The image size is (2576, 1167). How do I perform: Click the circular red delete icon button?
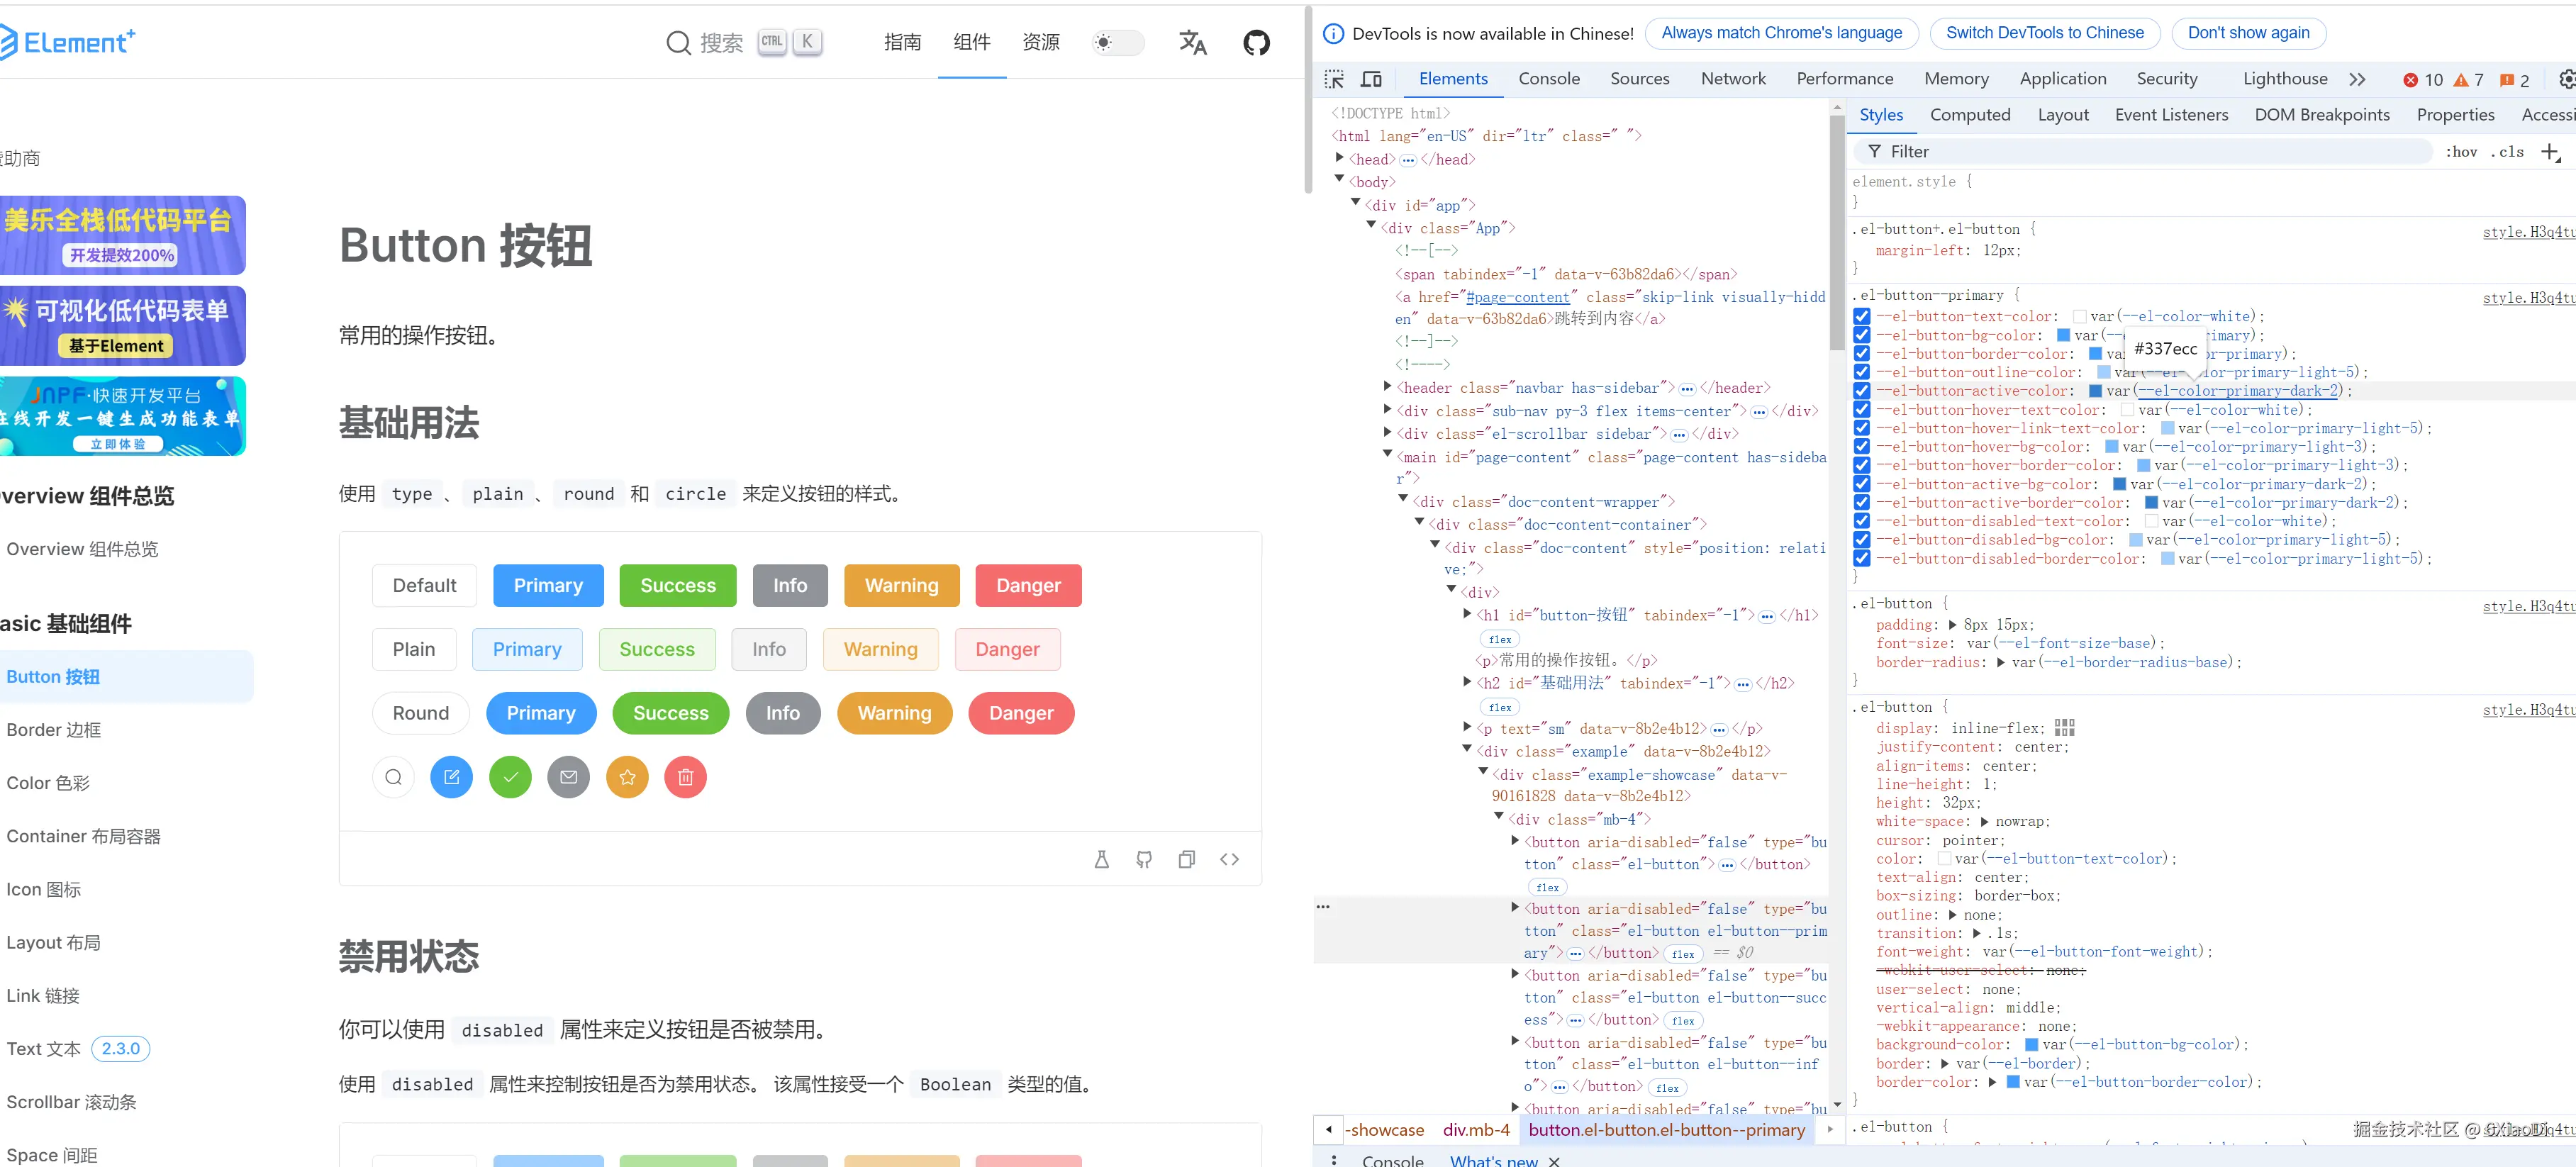(x=685, y=777)
